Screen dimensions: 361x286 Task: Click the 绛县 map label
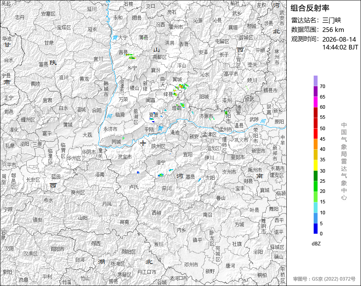168,94
